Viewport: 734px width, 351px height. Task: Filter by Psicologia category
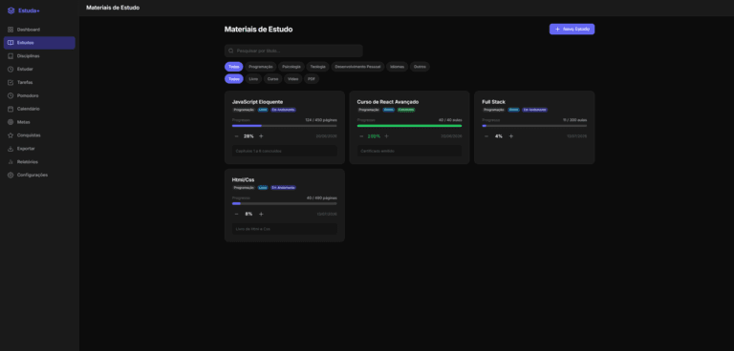291,67
